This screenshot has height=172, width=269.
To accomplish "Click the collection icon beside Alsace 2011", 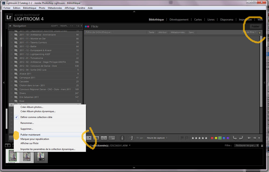I will click(16, 74).
